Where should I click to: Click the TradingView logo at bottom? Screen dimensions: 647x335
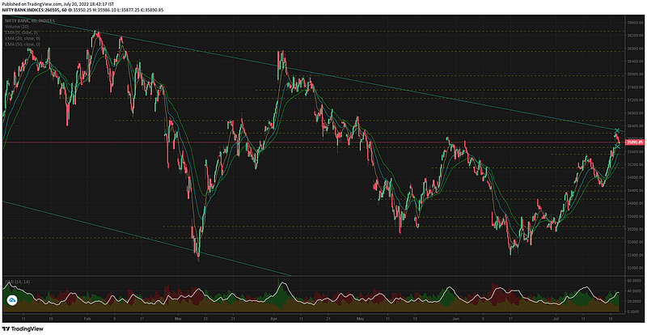[22, 329]
